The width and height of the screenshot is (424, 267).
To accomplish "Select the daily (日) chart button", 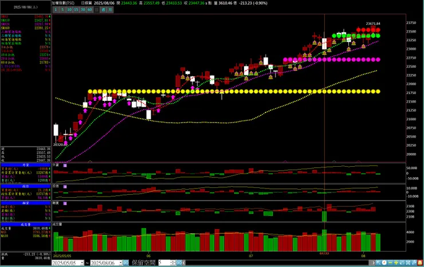I will tap(96, 10).
